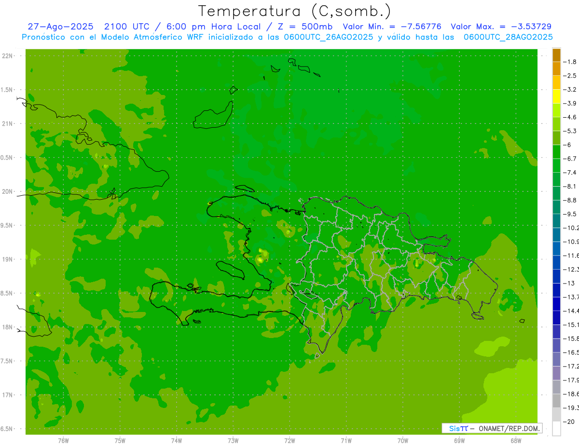Viewport: 579px width, 447px height.
Task: Click the '-6.7' colorbar value
Action: pos(570,158)
